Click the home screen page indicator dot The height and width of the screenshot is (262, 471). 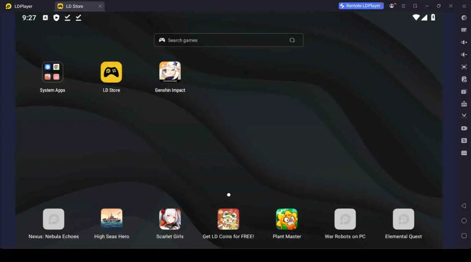(229, 195)
